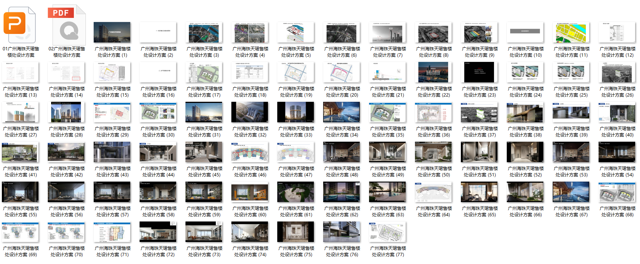Select the last thumbnail numbered (77)

pyautogui.click(x=388, y=232)
